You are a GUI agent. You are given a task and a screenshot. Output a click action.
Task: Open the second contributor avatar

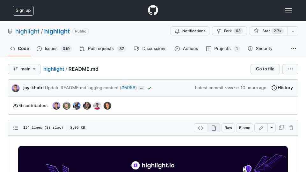click(x=67, y=106)
